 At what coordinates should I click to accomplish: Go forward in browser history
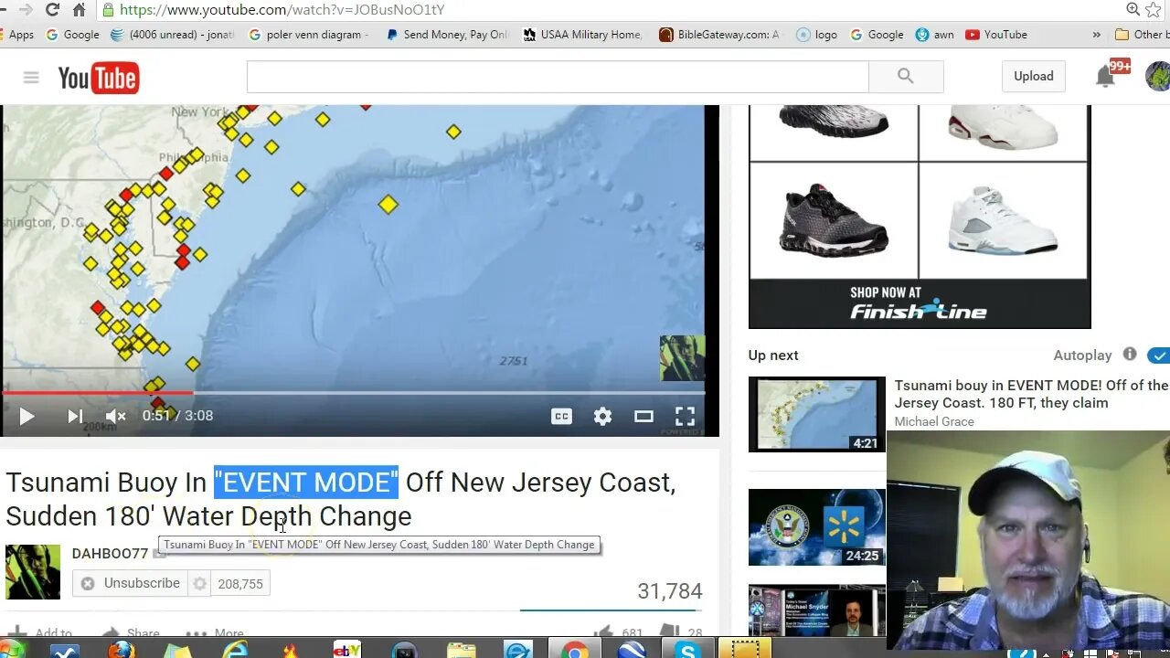point(25,10)
